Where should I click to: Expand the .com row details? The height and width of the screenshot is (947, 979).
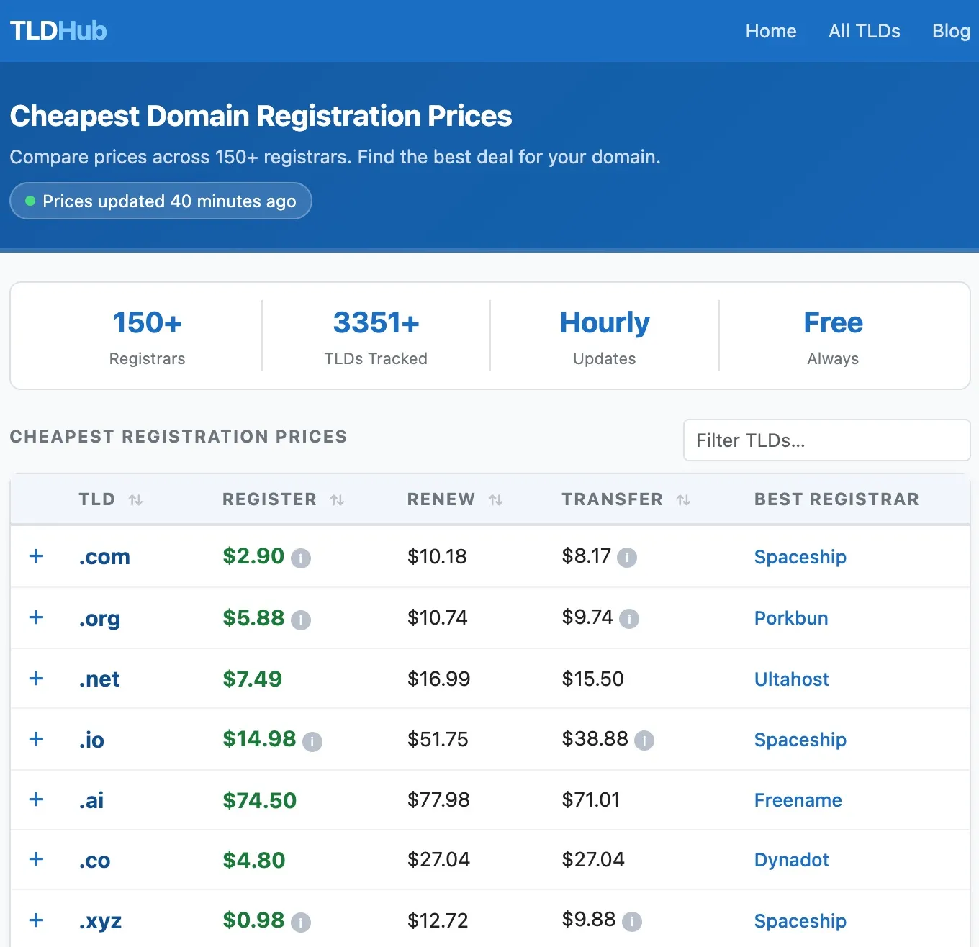click(36, 556)
